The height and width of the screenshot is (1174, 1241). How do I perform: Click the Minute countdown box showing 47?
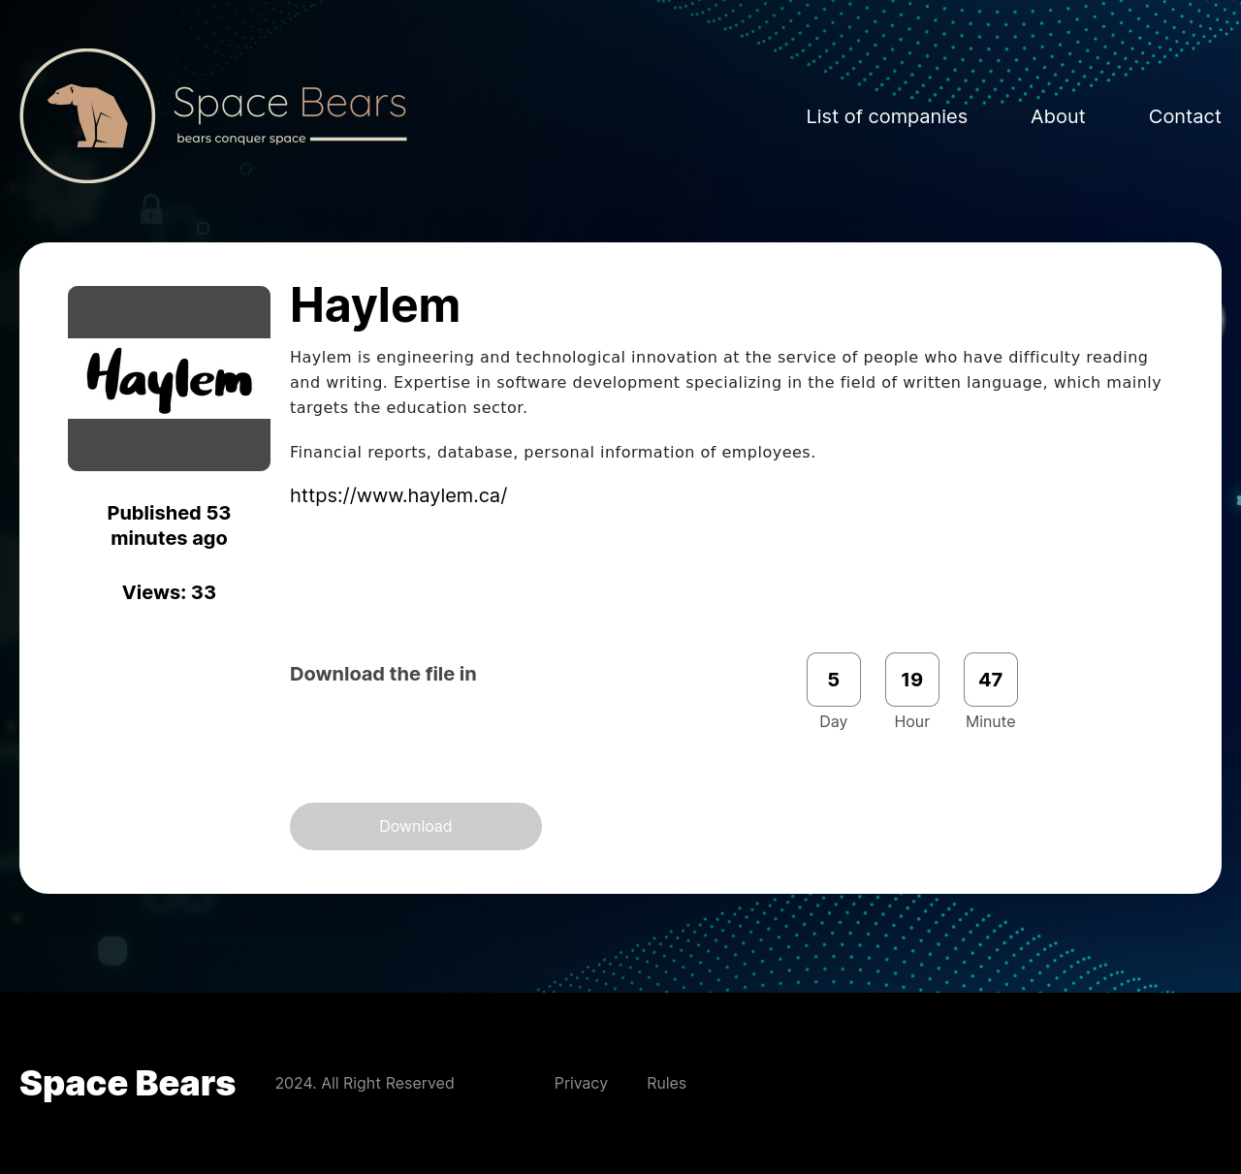click(x=990, y=680)
